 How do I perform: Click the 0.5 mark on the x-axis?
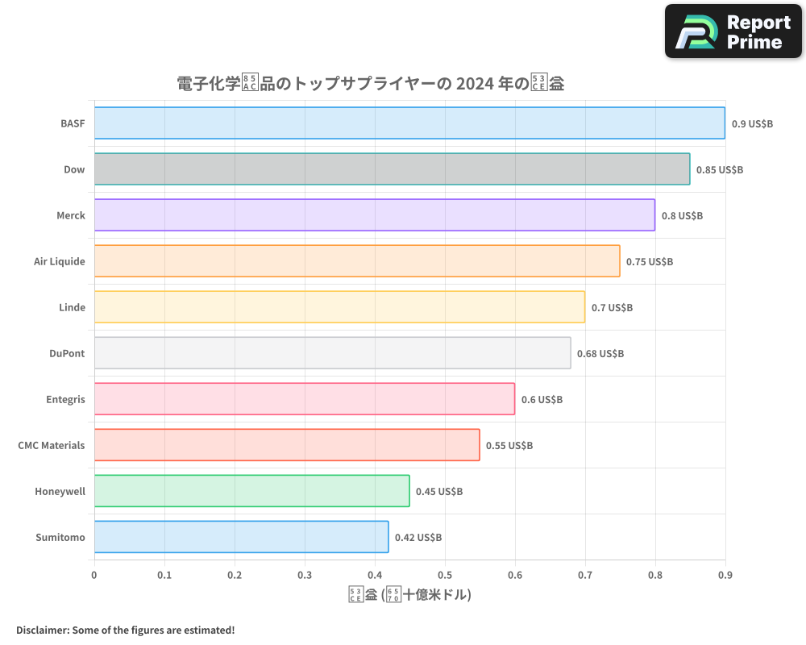coord(445,573)
